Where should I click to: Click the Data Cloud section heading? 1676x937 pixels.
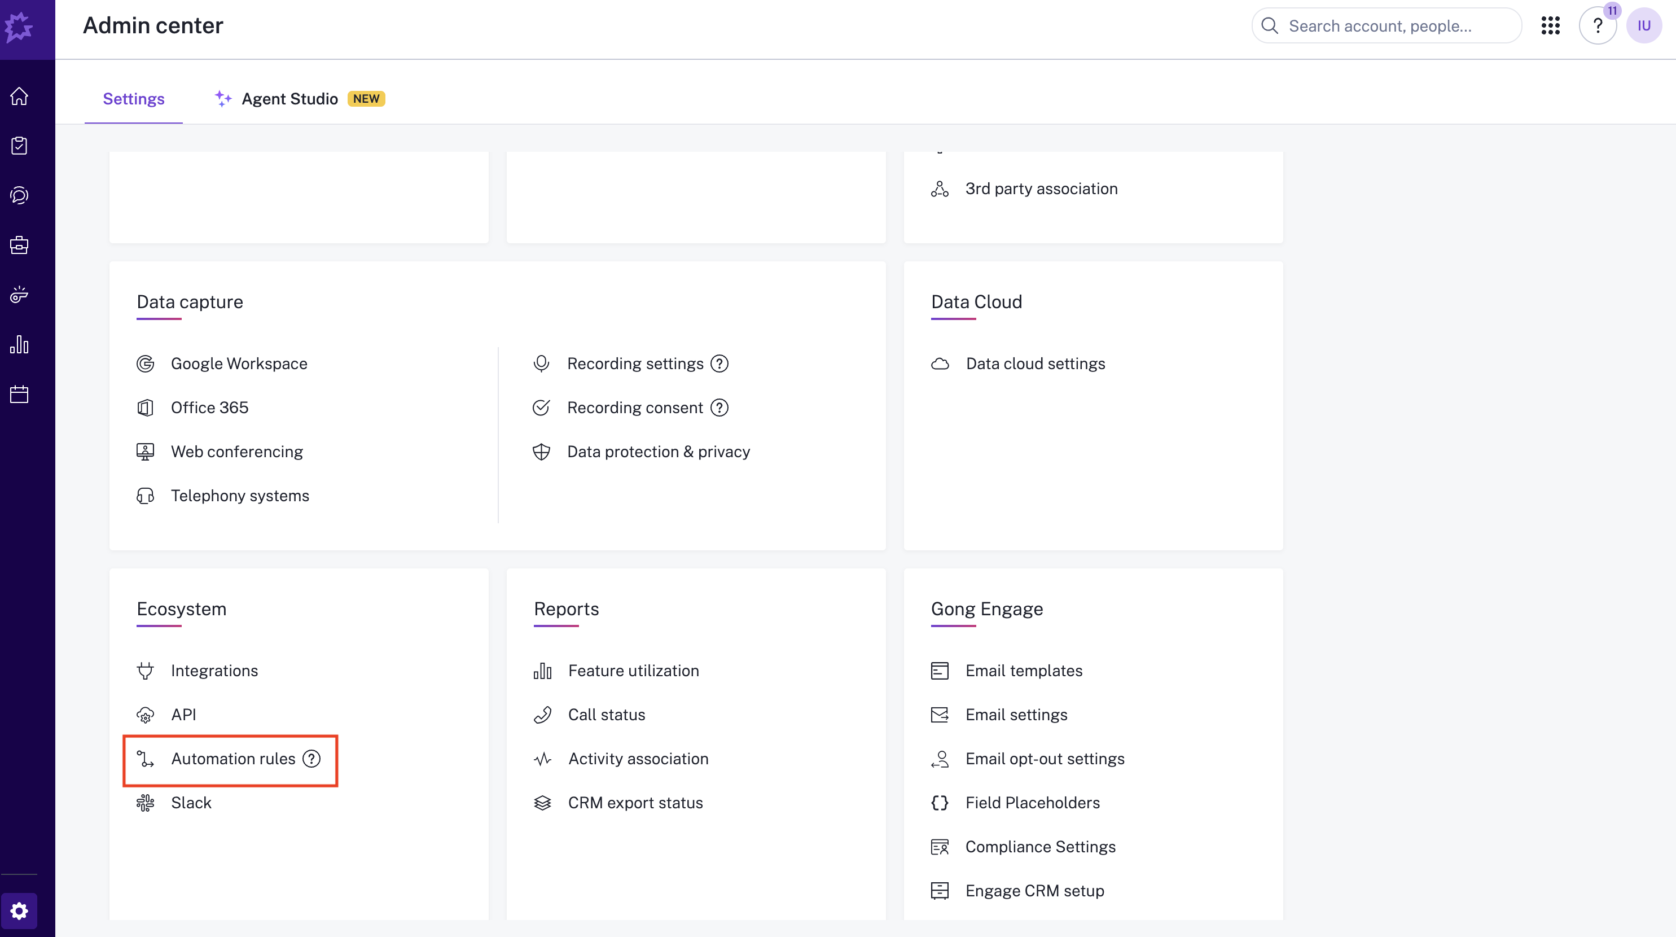pyautogui.click(x=977, y=302)
